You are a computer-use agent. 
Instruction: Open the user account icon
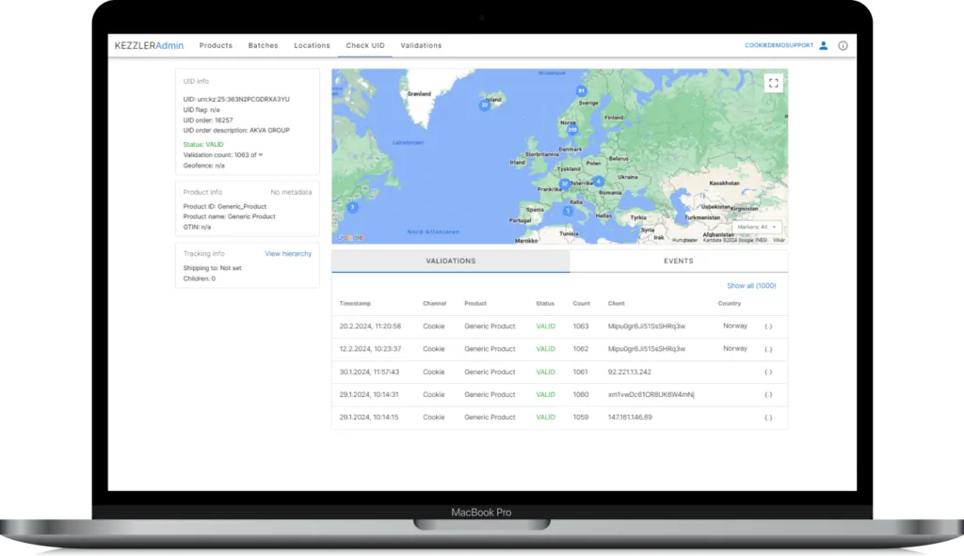click(824, 45)
